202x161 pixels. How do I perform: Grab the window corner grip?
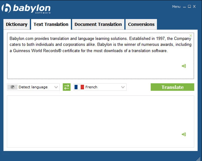[199, 159]
